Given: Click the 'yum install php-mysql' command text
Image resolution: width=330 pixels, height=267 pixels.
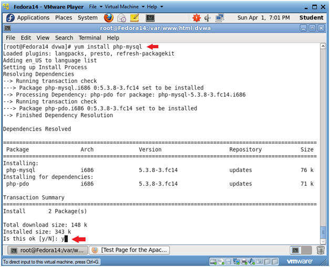Looking at the screenshot, I should tap(108, 47).
